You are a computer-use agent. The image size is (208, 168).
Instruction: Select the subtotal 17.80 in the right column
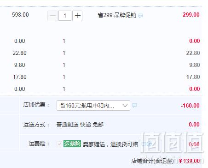coord(193,77)
